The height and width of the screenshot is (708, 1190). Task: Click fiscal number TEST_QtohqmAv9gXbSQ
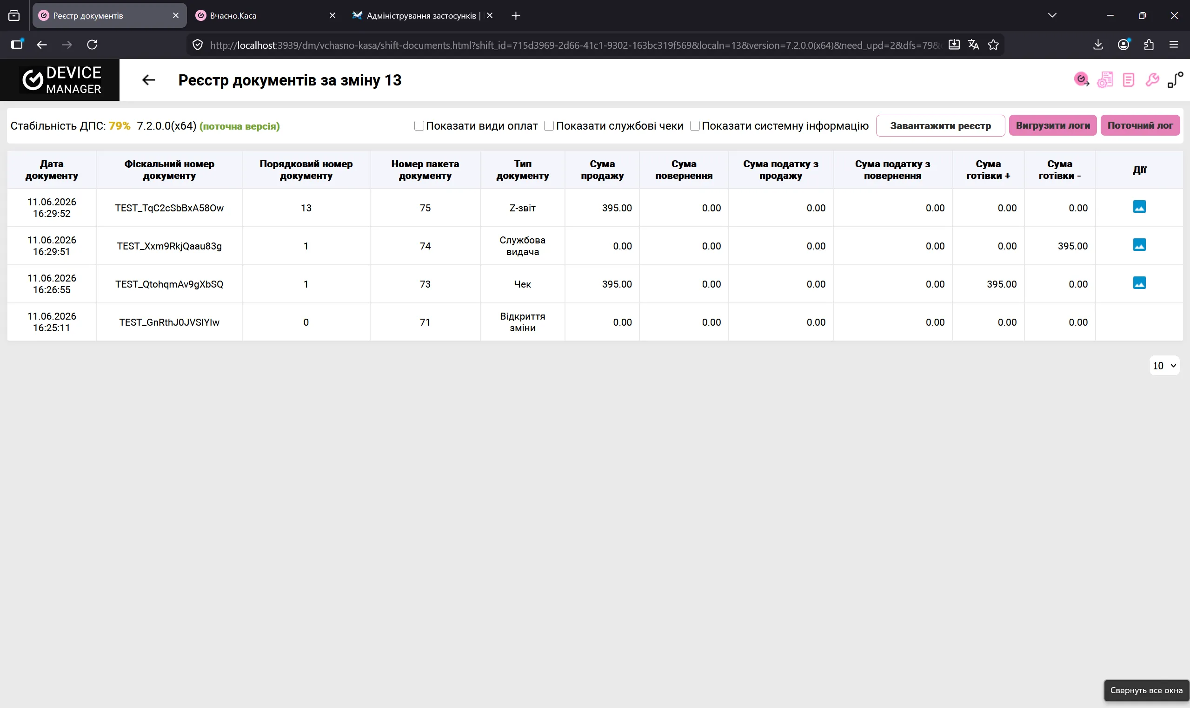(170, 284)
